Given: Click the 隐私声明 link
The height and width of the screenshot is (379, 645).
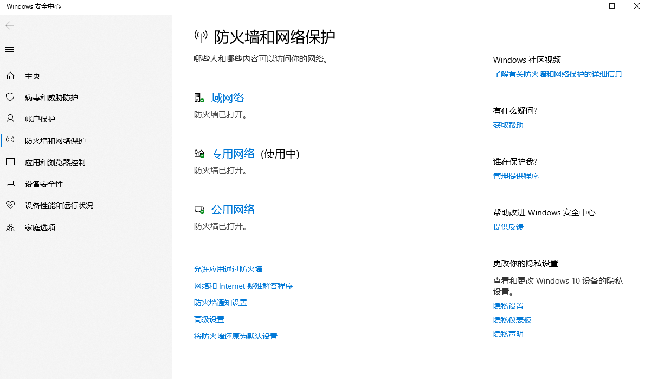Looking at the screenshot, I should [508, 334].
